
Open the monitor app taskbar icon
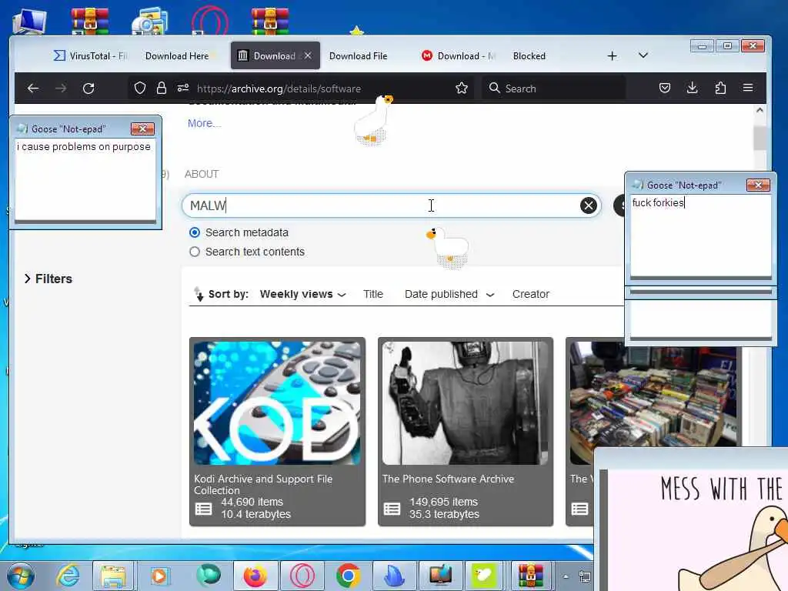pos(440,576)
